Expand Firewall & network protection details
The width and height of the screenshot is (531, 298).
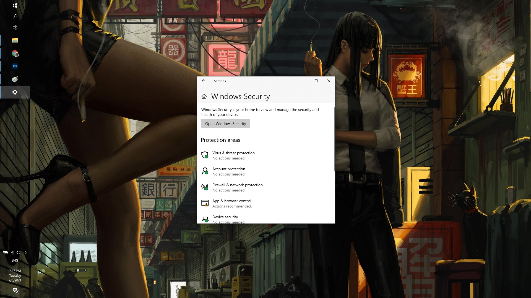click(237, 187)
